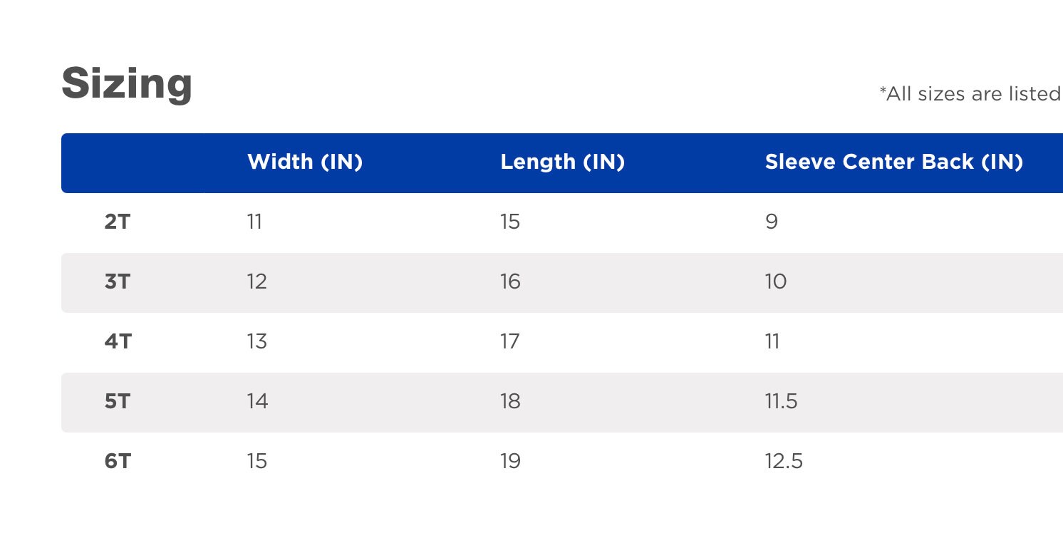Select the 3T size row label
Screen dimensions: 1063x533
118,282
